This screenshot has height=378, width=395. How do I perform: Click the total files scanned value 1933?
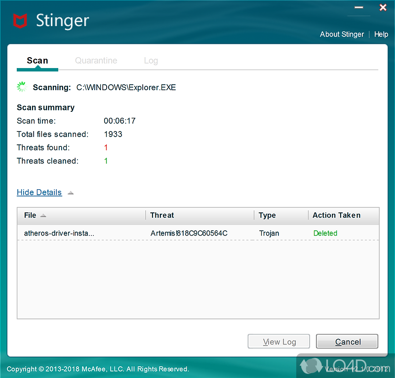(x=113, y=135)
